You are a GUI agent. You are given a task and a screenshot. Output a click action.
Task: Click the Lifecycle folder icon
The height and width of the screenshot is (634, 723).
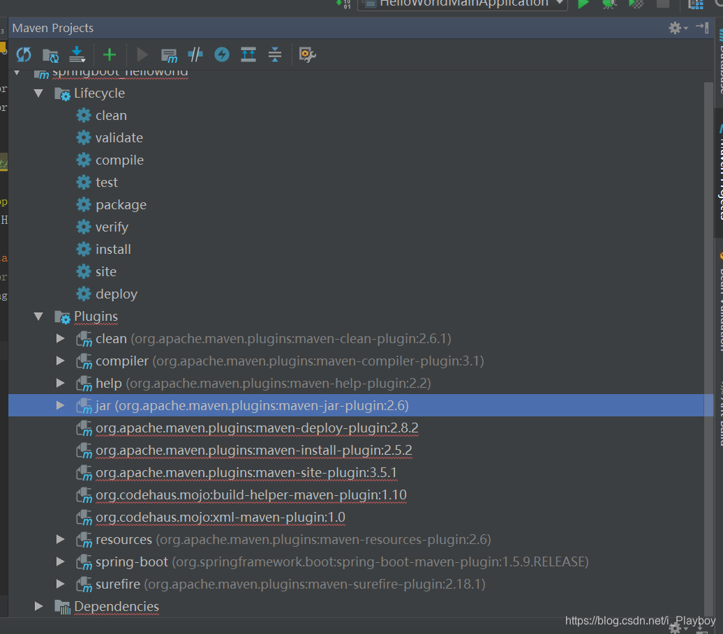(x=62, y=93)
